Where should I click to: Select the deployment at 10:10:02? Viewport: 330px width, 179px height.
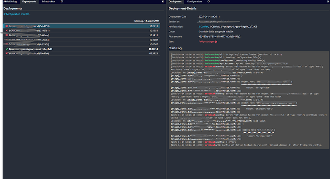(x=82, y=40)
